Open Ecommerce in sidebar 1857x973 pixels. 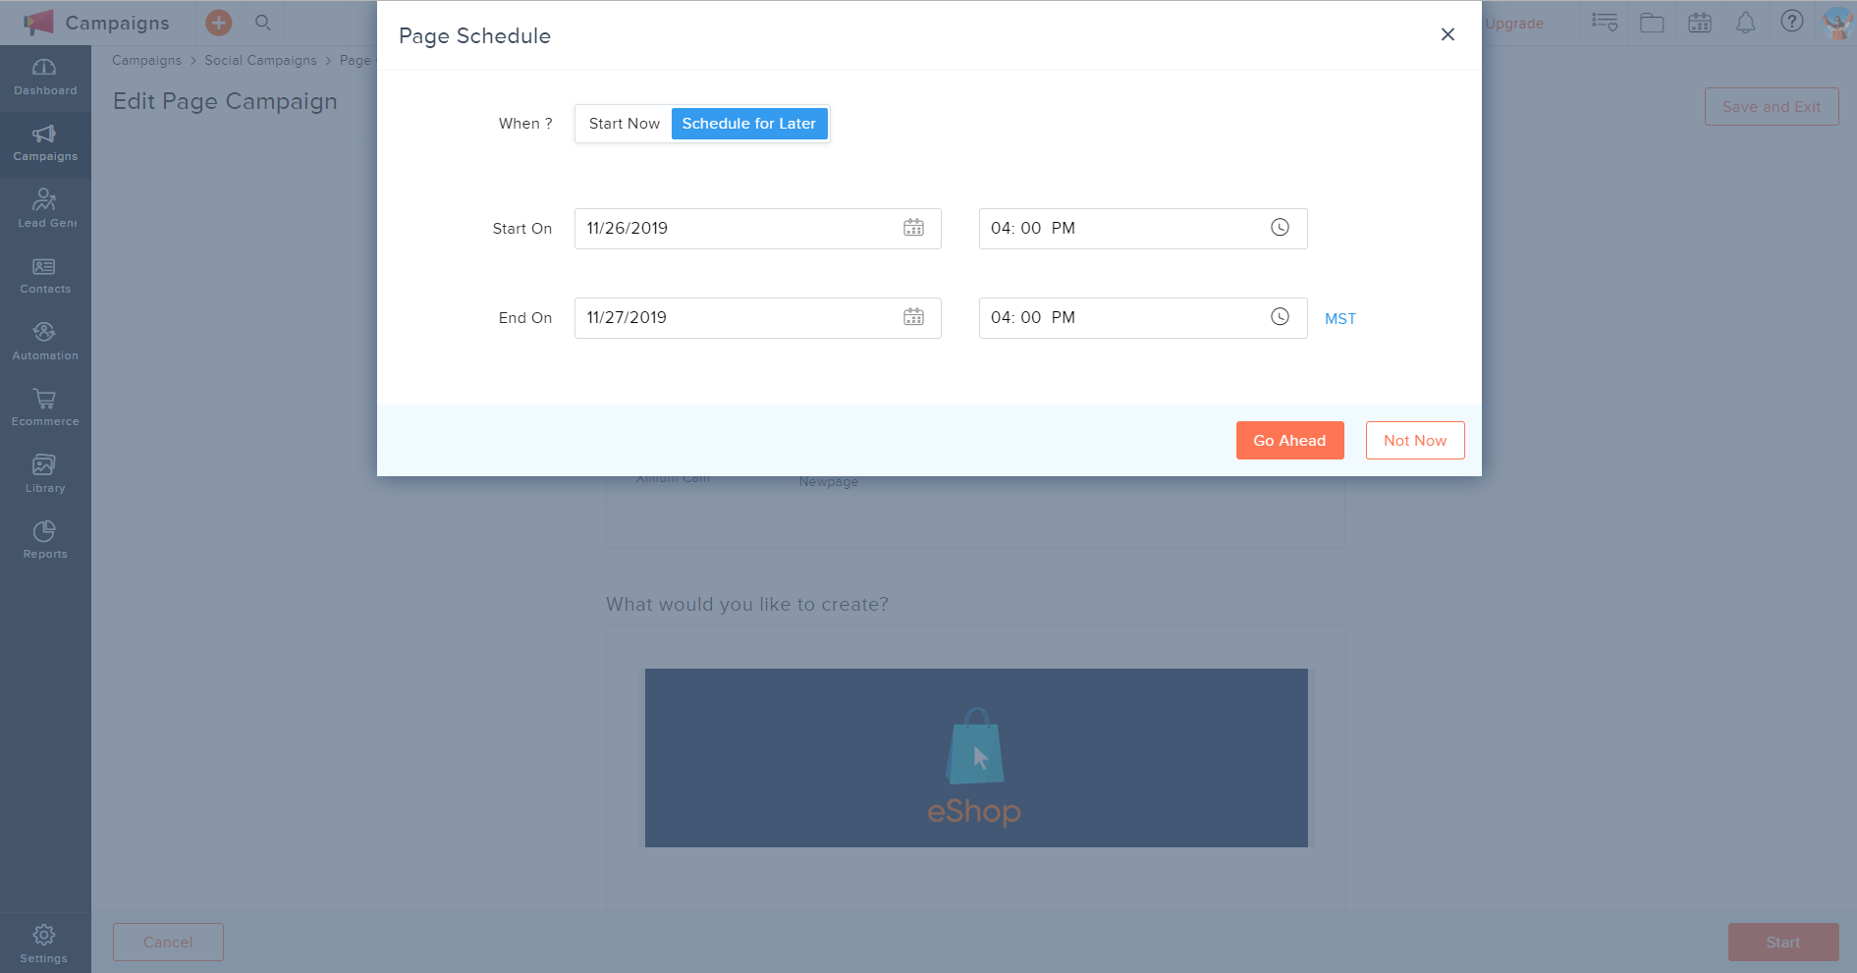click(x=45, y=407)
